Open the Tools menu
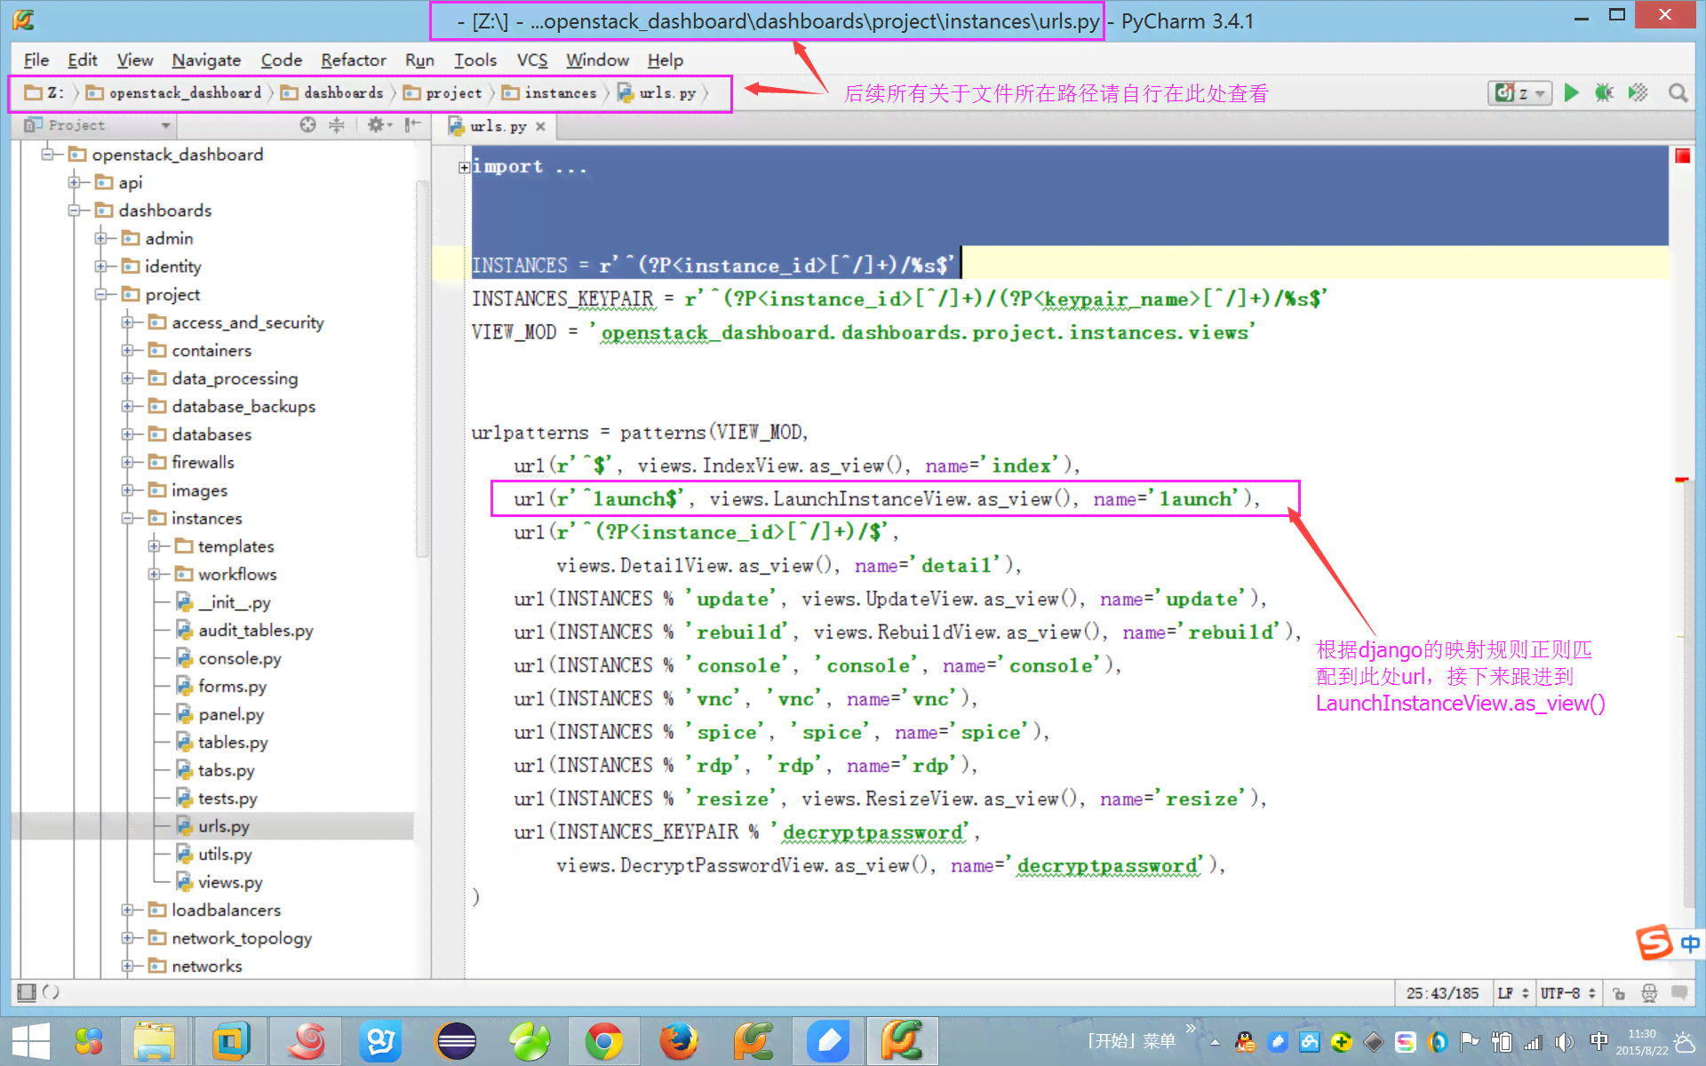 point(475,60)
